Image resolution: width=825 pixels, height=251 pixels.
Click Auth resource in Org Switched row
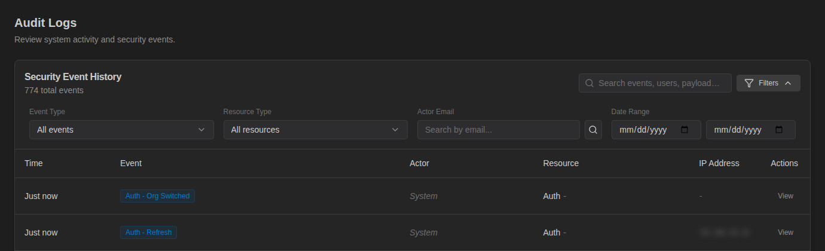pyautogui.click(x=552, y=196)
